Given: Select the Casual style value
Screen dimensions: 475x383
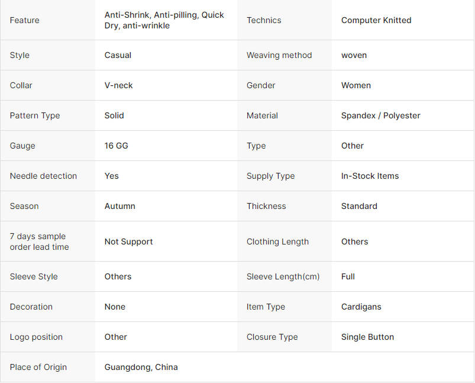Looking at the screenshot, I should [x=118, y=55].
